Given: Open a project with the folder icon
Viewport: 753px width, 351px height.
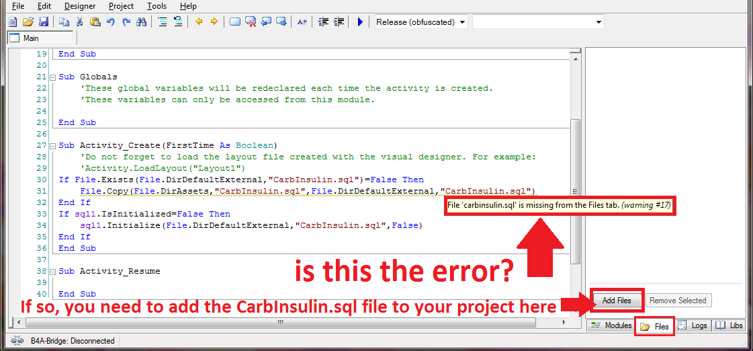Looking at the screenshot, I should point(28,22).
